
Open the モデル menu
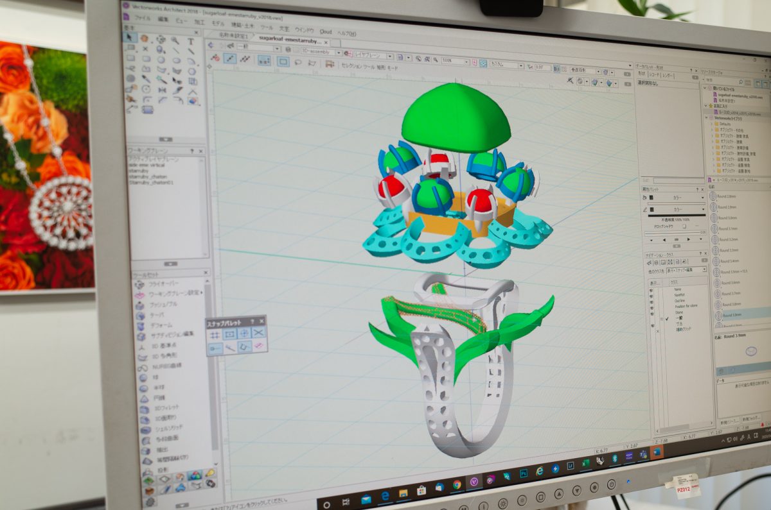click(218, 23)
